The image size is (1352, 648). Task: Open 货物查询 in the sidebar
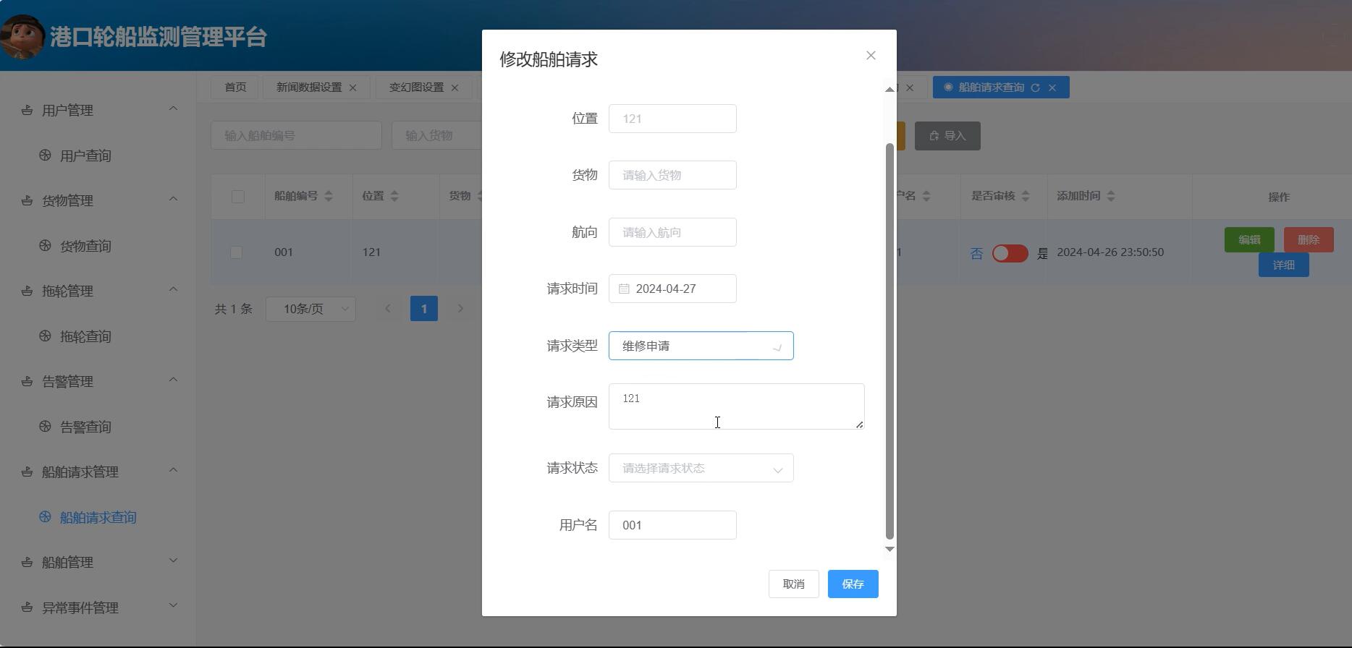(x=85, y=246)
